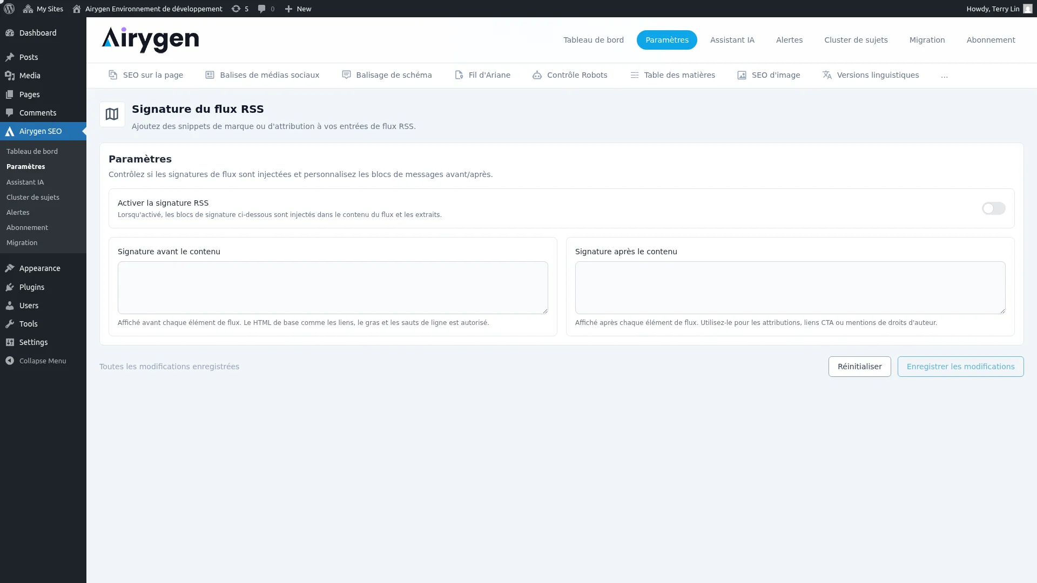
Task: Click the Comments bubble icon in sidebar
Action: pos(10,113)
